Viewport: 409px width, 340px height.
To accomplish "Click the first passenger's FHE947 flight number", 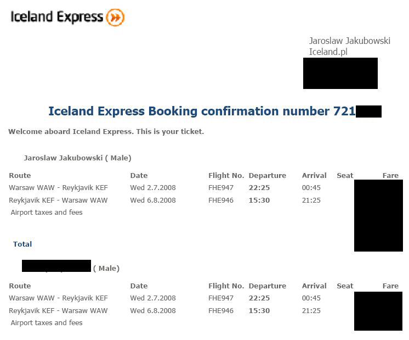I will 220,188.
